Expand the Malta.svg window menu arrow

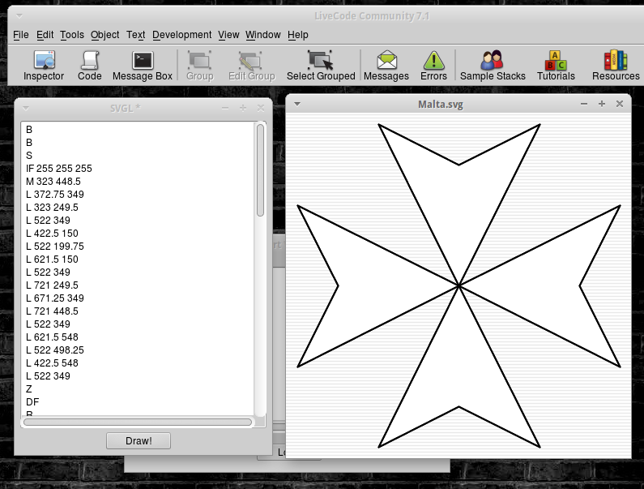(297, 104)
